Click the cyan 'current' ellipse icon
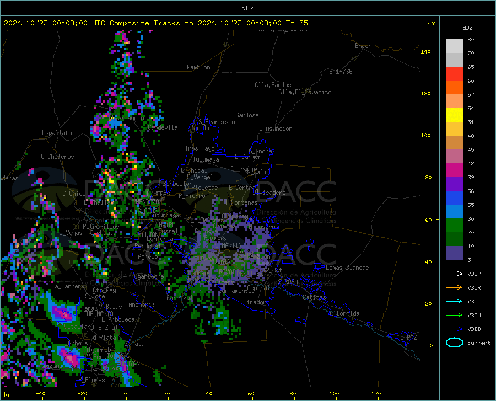 click(x=454, y=343)
